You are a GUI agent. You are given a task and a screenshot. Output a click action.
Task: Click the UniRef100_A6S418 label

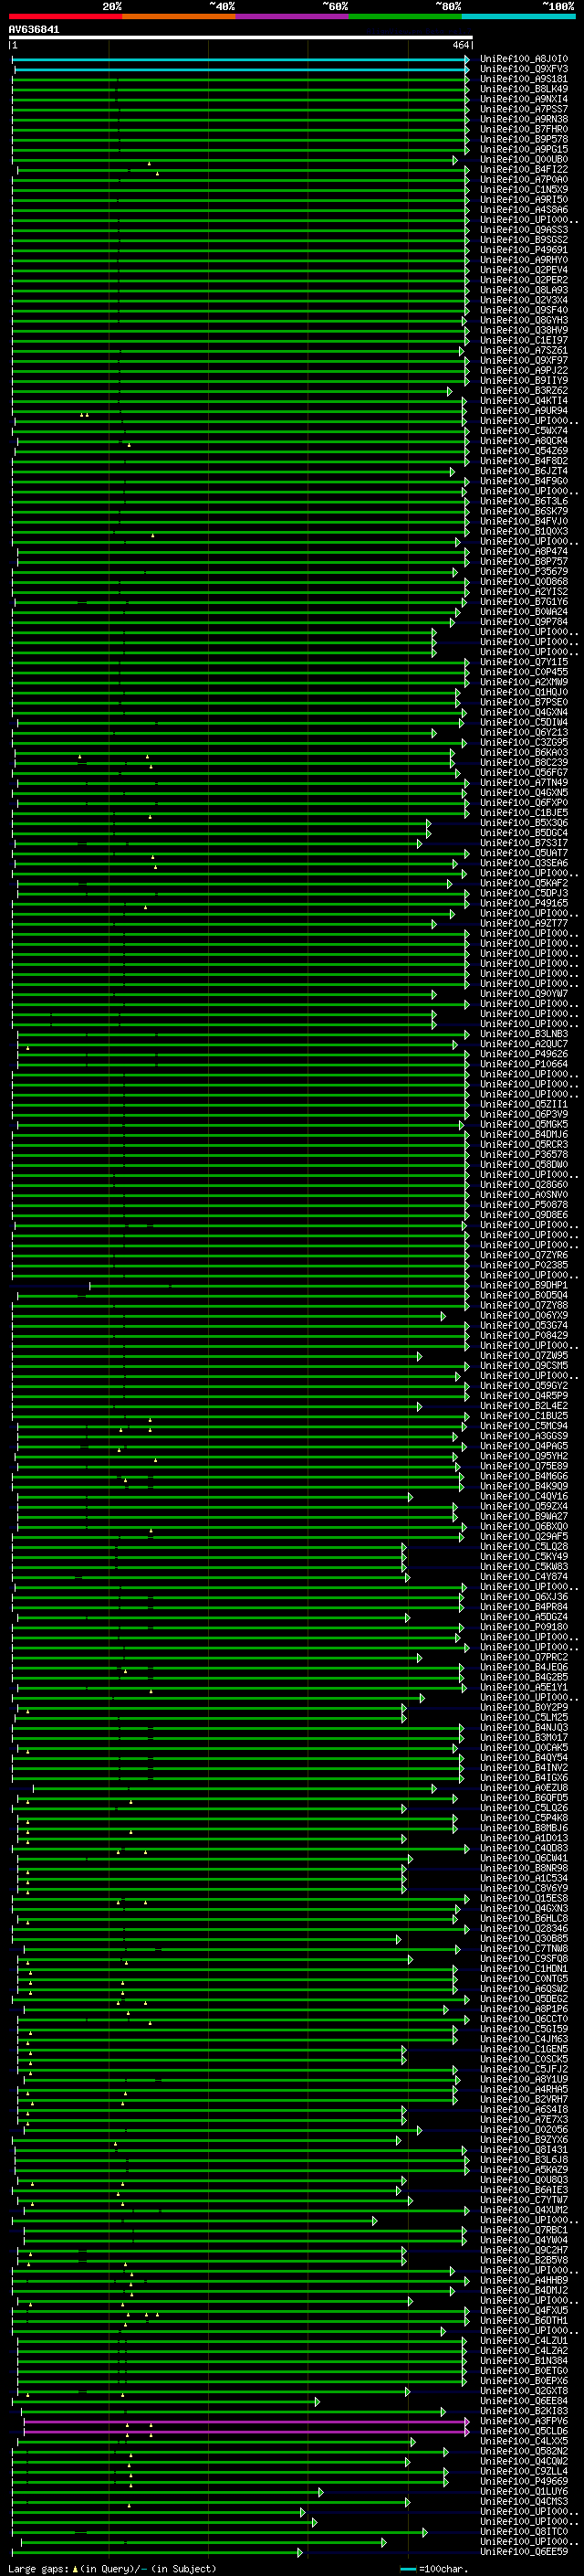pyautogui.click(x=524, y=2109)
